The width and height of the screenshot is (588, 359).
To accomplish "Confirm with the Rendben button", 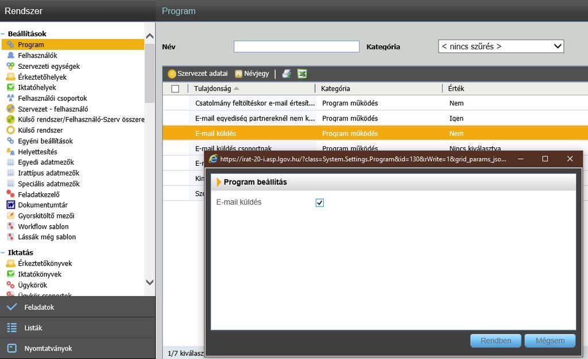I will pyautogui.click(x=496, y=341).
